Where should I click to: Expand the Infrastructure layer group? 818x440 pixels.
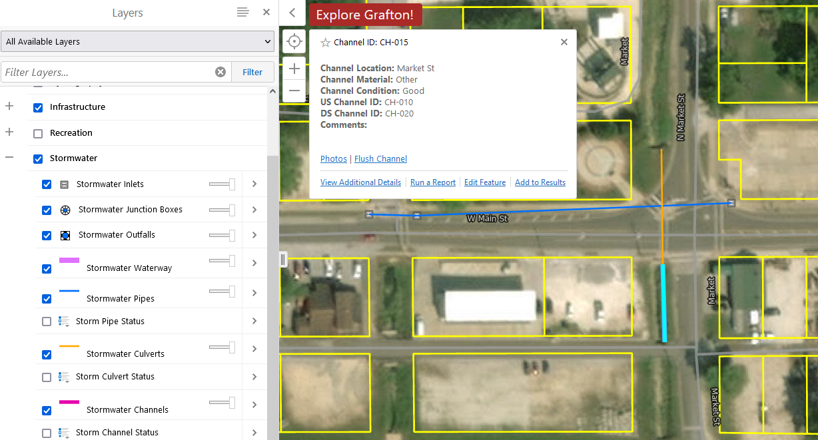point(9,107)
